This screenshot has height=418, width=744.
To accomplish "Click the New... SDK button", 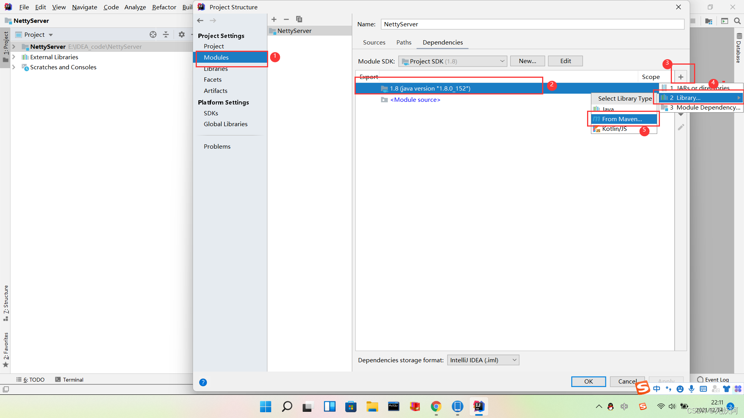I will (527, 61).
